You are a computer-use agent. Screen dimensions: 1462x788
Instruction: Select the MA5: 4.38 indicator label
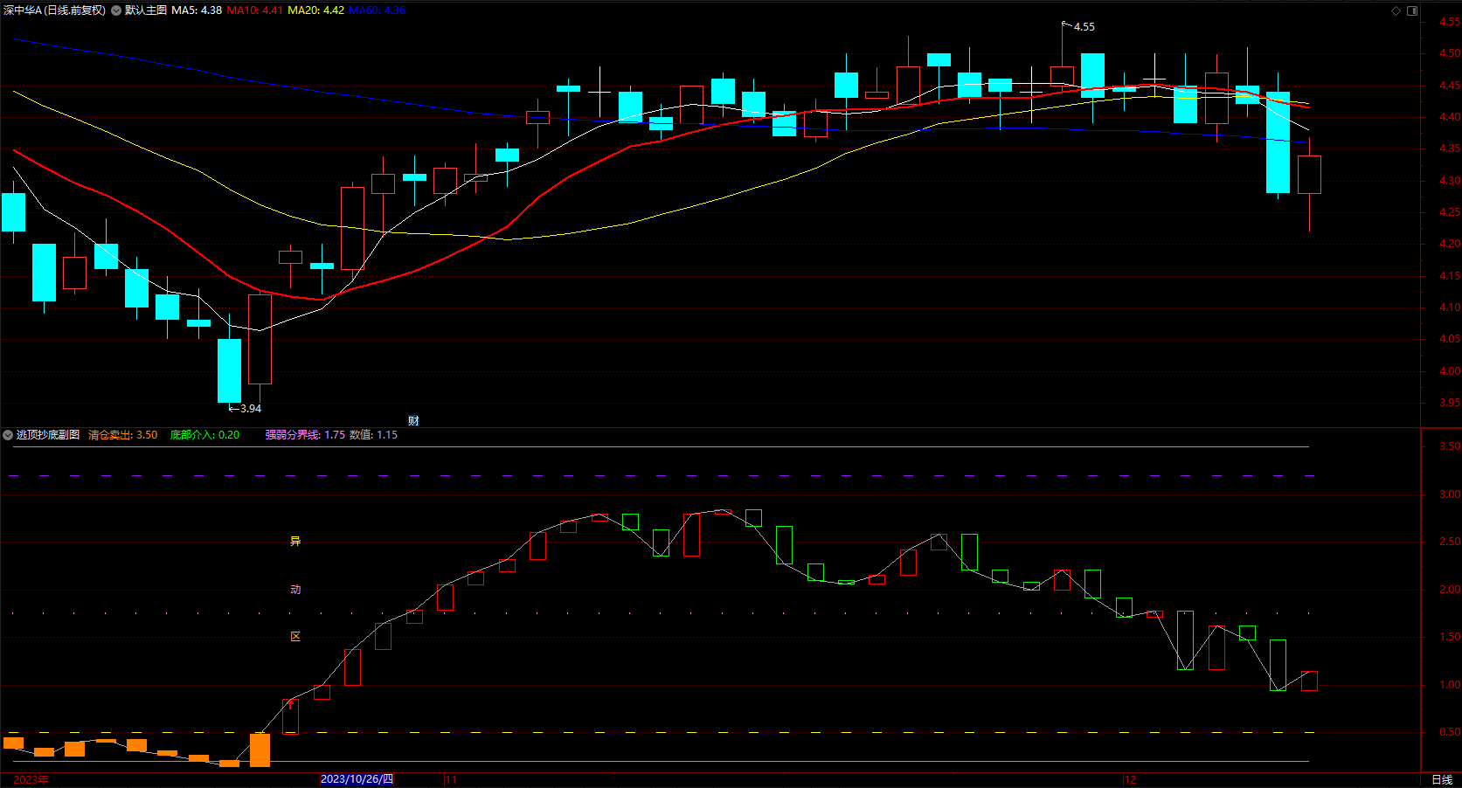197,10
